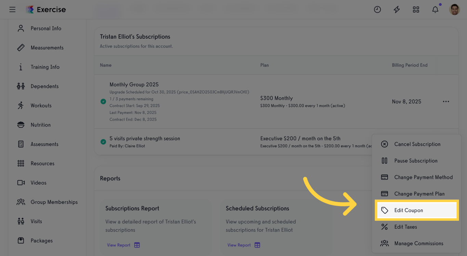Click the Nutrition icon in the sidebar
The height and width of the screenshot is (256, 467).
[x=20, y=125]
